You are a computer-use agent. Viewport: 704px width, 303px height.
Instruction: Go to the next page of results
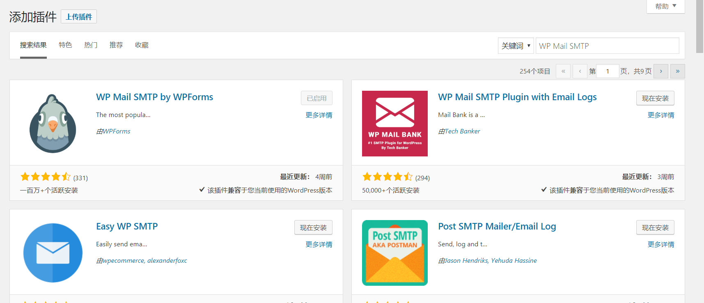click(660, 71)
